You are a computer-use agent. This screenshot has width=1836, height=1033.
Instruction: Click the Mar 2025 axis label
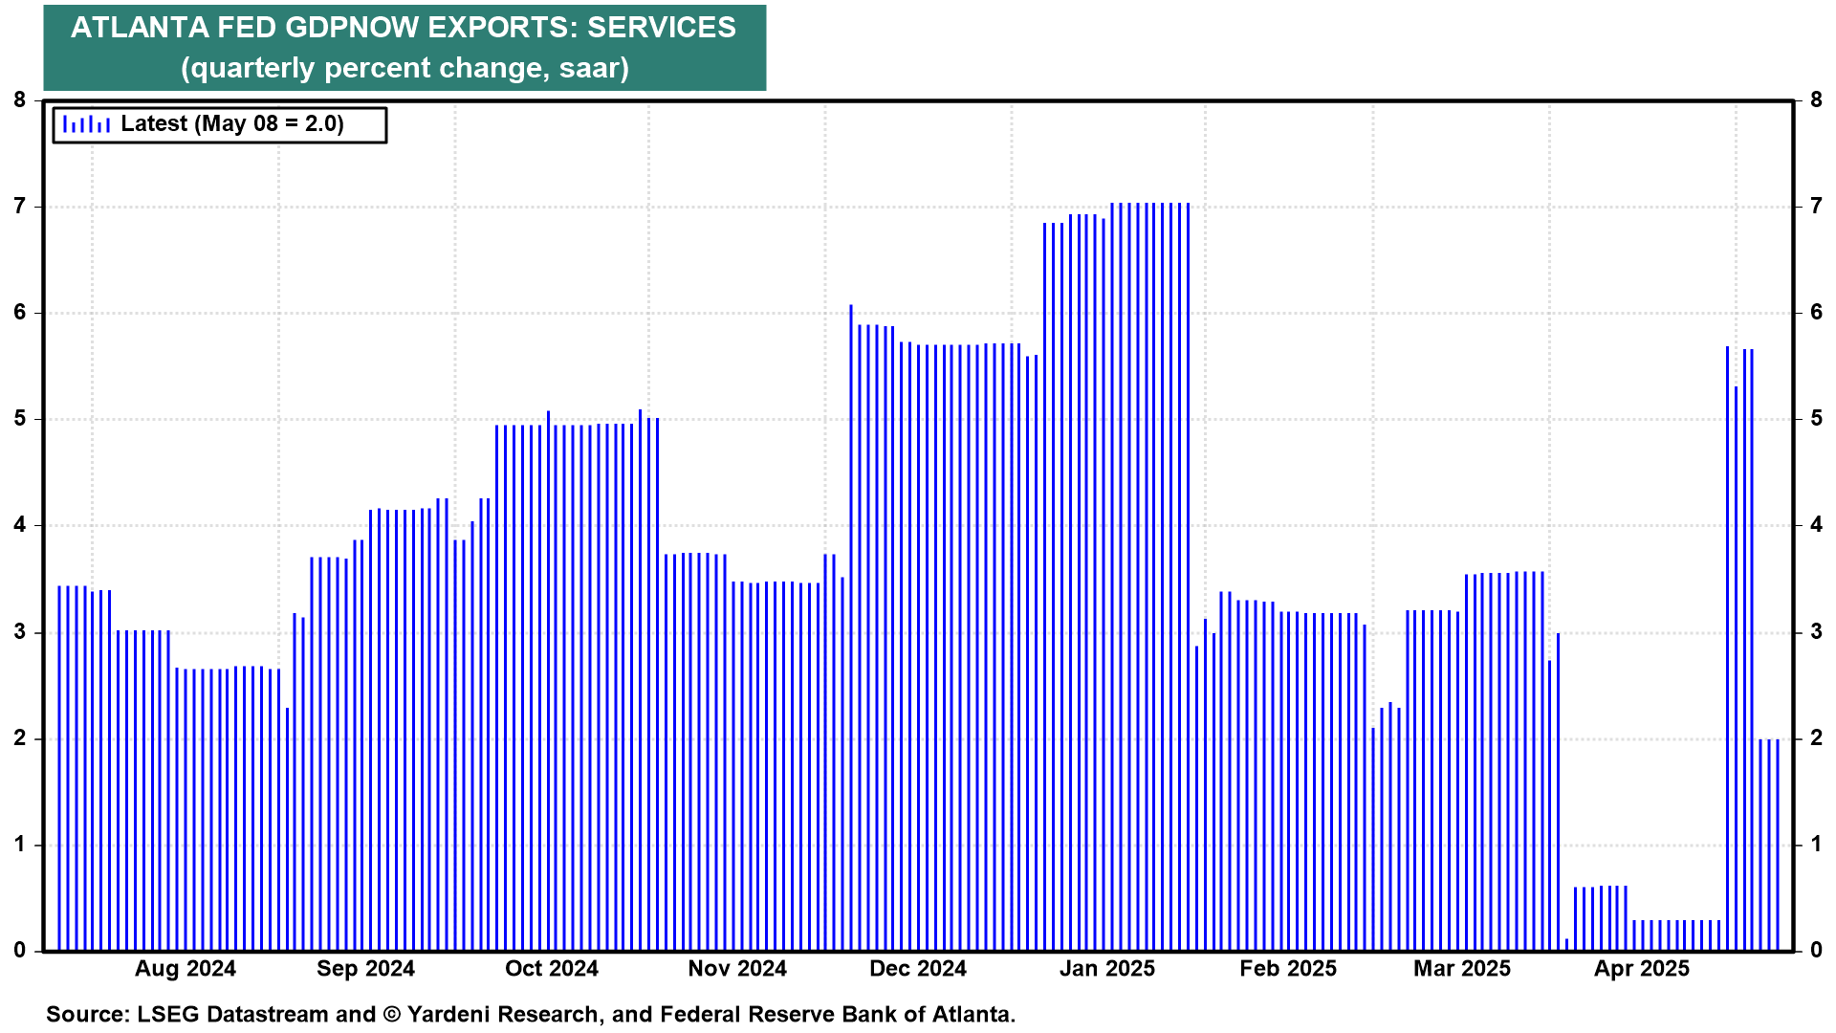click(x=1461, y=969)
